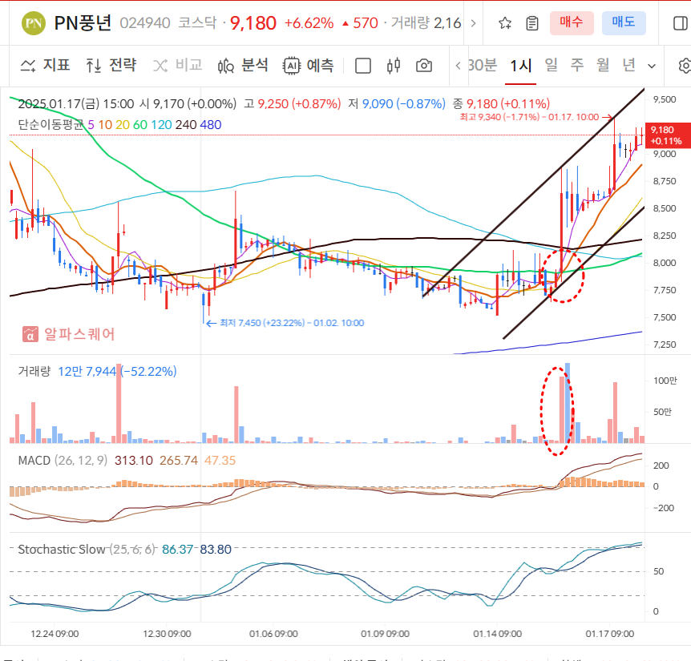Toggle the side panel layout icon
The width and height of the screenshot is (691, 661).
click(x=681, y=24)
